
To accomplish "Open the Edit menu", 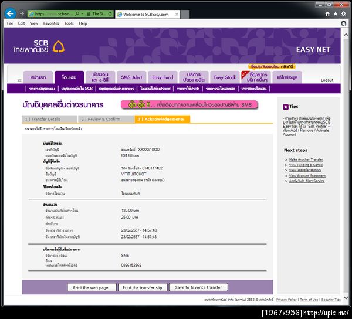I will coord(21,23).
